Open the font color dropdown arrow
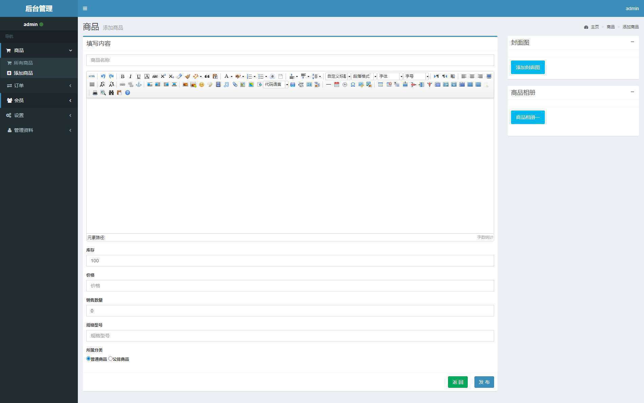Screen dimensions: 644x403 (x=231, y=76)
